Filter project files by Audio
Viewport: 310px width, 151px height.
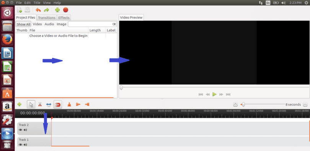[x=49, y=24]
